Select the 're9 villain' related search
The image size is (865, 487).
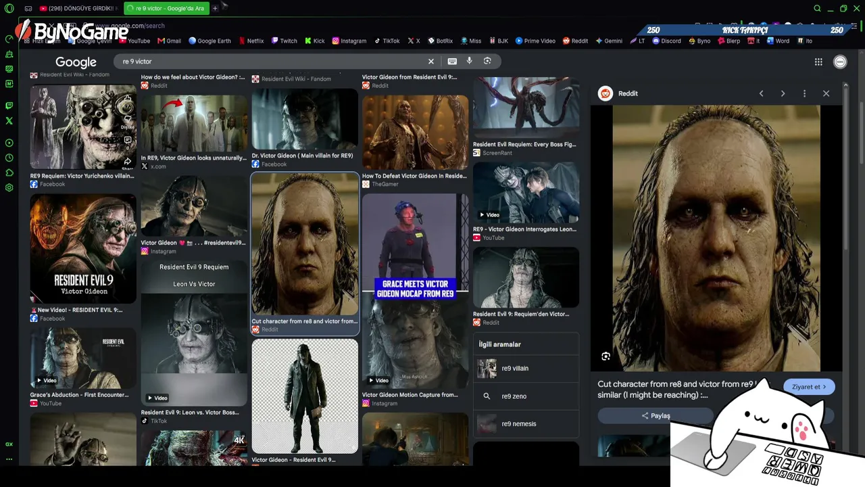coord(526,369)
